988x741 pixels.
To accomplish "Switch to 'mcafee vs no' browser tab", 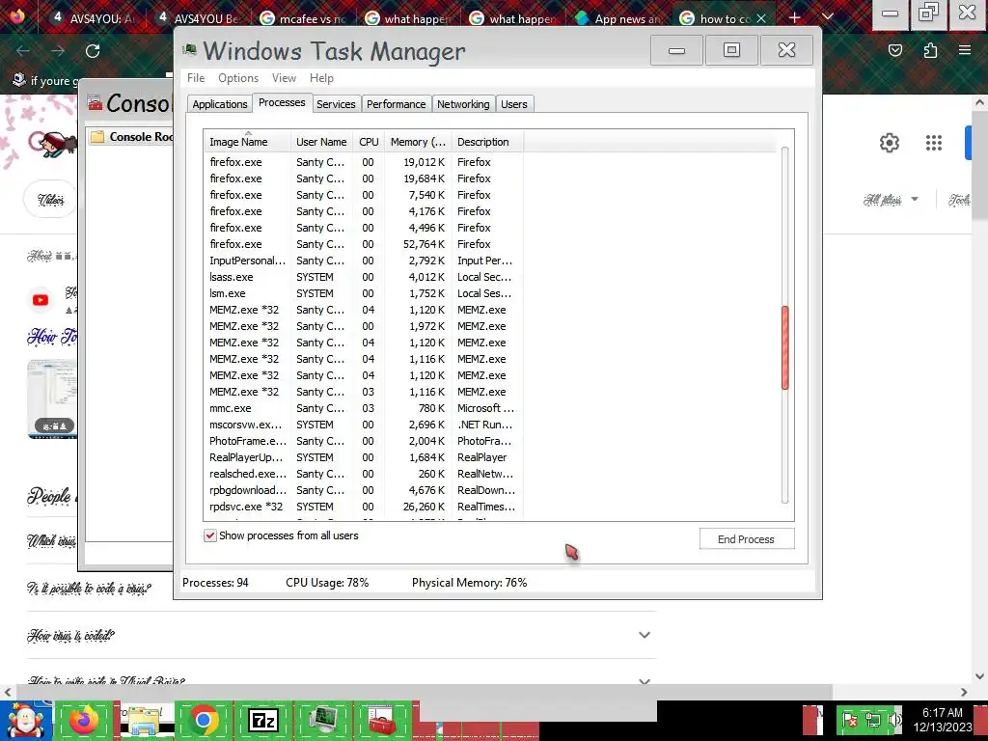I will 304,18.
